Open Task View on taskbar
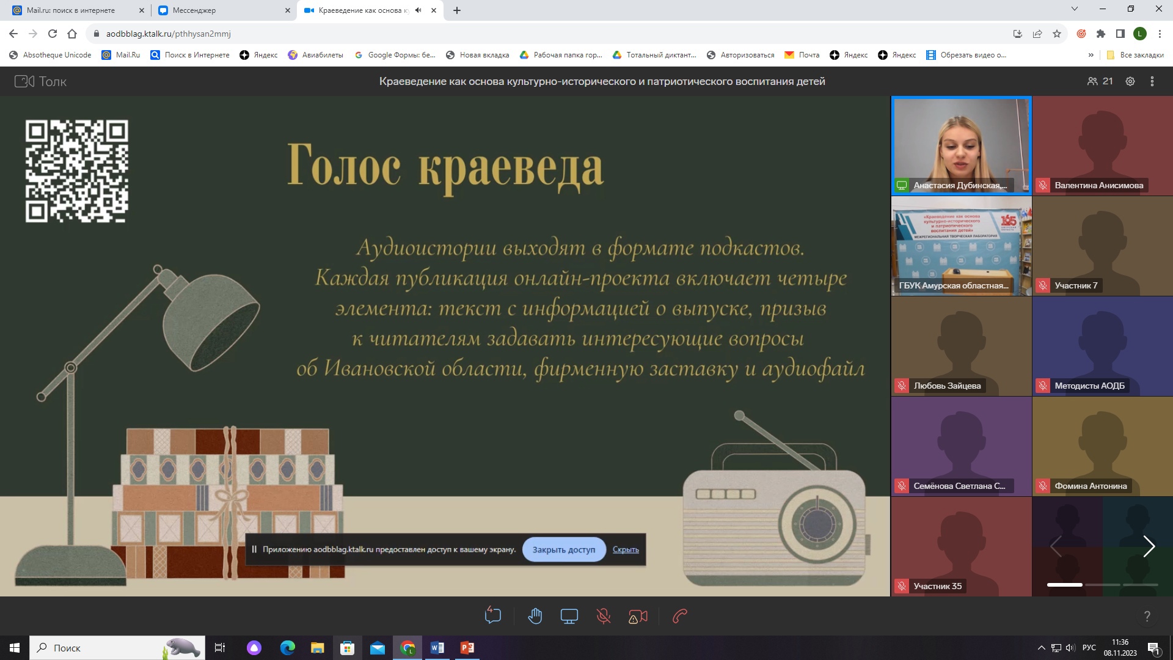Image resolution: width=1173 pixels, height=660 pixels. point(220,648)
